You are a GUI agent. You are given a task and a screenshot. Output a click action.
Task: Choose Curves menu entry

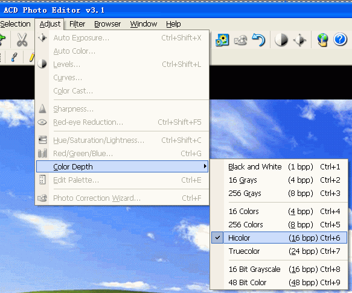[123, 78]
